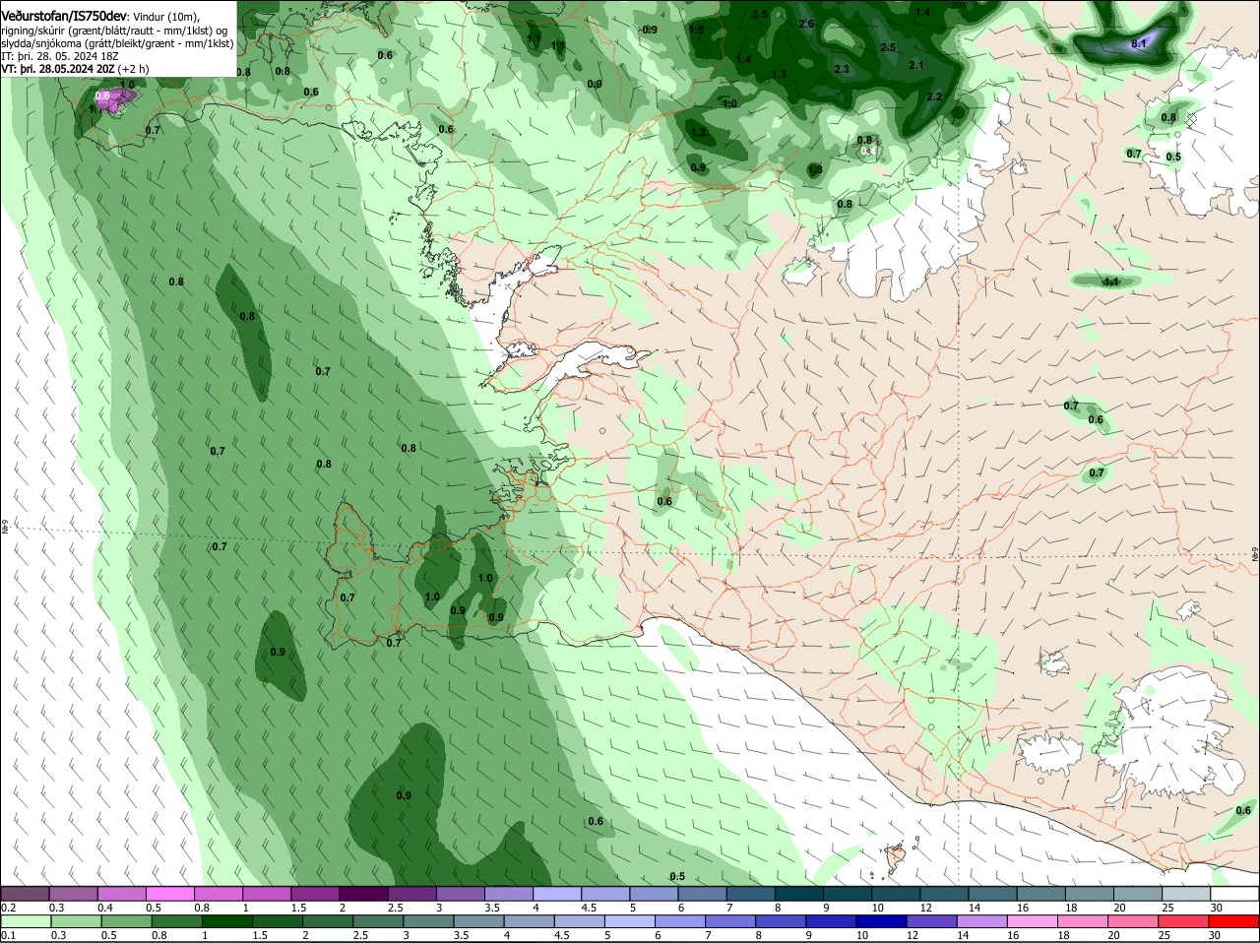Click the 'Vindur (10m)' header text
Screen dimensions: 1260x943
[166, 17]
